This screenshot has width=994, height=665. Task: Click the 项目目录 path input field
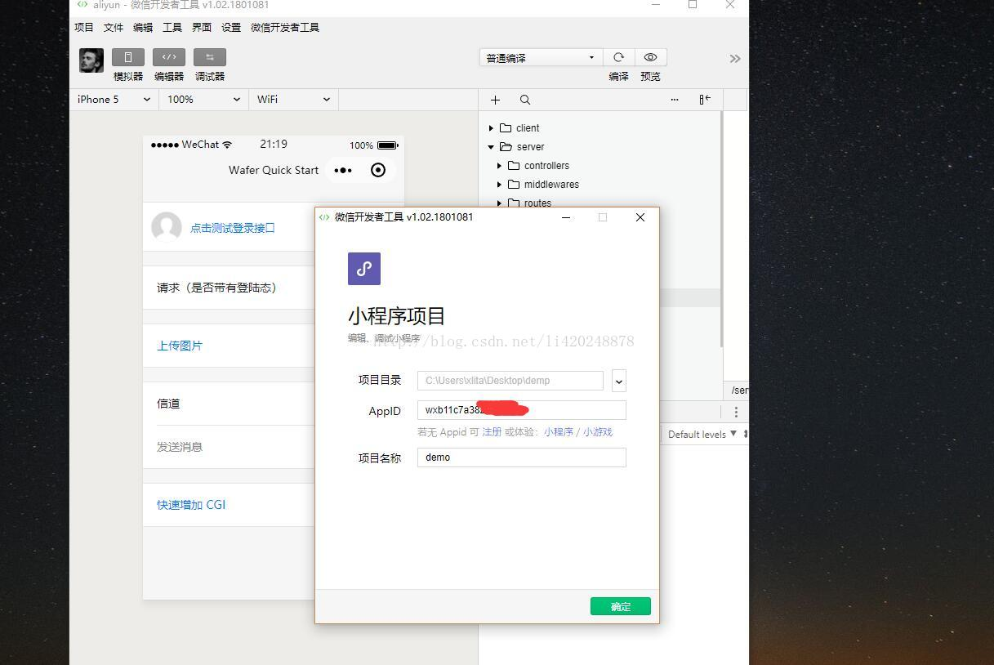point(510,381)
